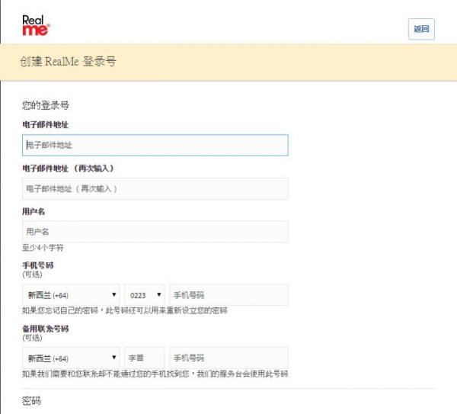
Task: Open the 手机号码 country code dropdown
Action: (71, 294)
